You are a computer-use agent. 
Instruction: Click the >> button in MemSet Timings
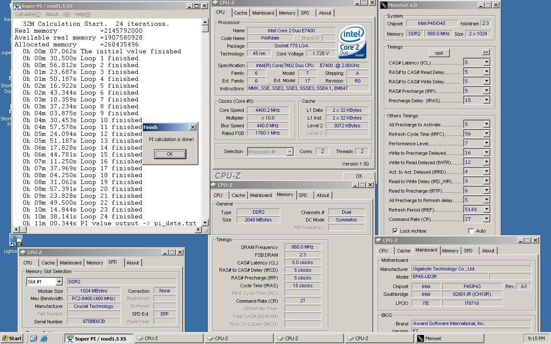(486, 52)
